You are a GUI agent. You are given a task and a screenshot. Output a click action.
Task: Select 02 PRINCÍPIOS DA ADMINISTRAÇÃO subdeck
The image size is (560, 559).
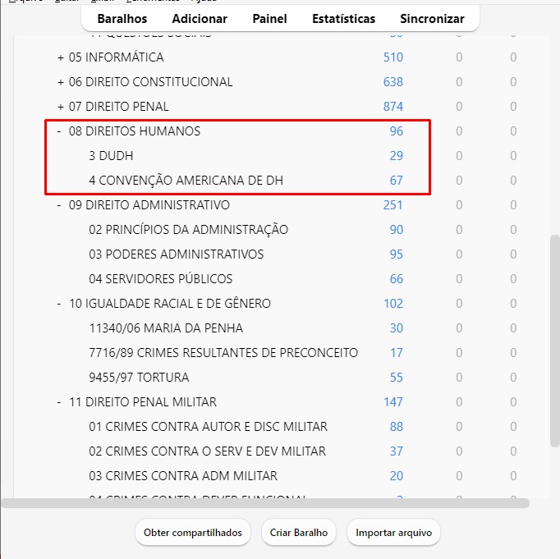(188, 230)
